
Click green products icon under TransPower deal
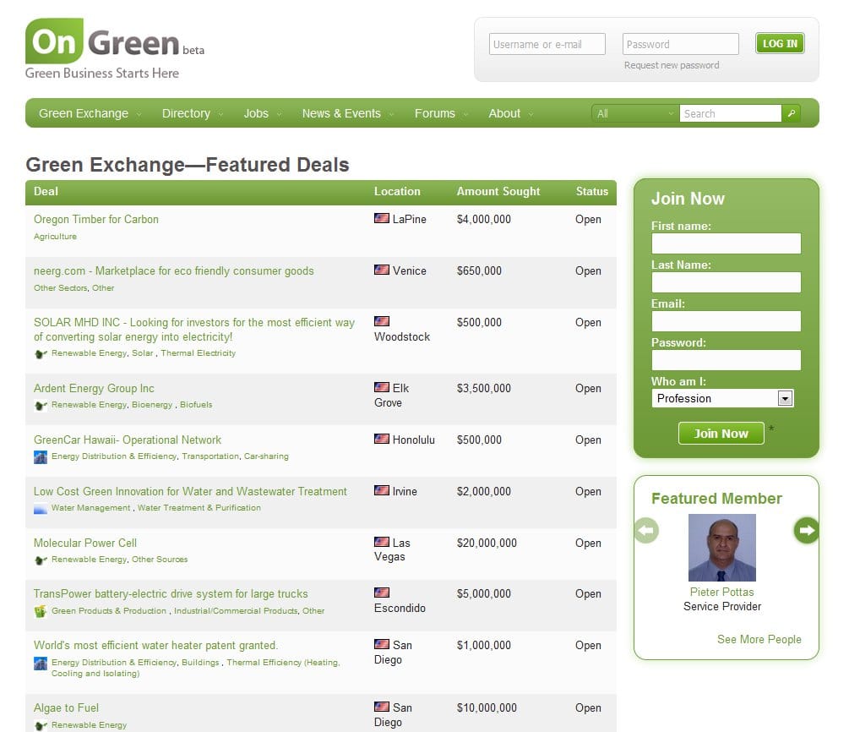point(41,612)
